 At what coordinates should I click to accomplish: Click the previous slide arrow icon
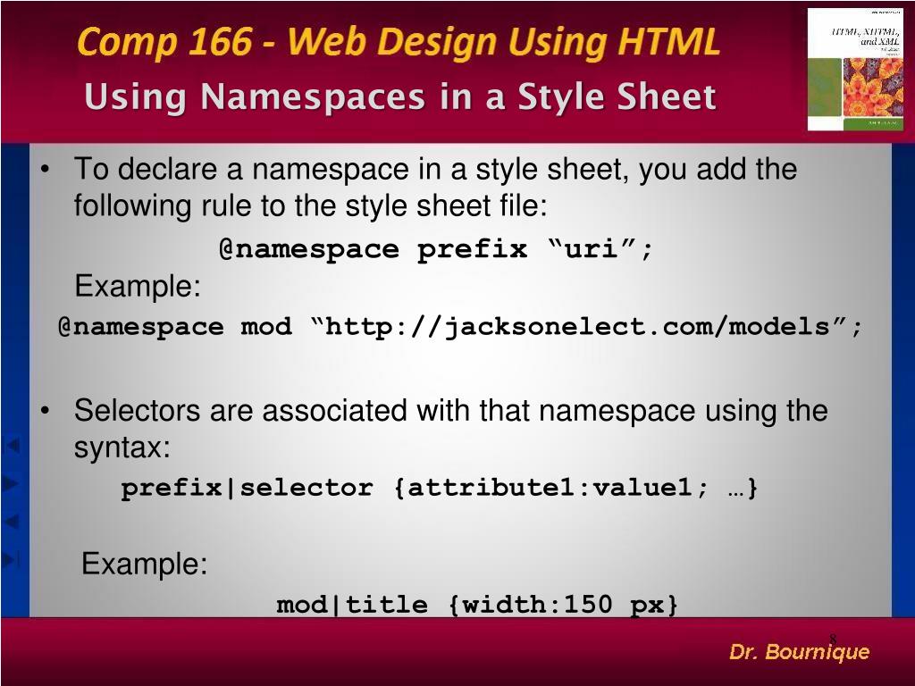point(12,521)
